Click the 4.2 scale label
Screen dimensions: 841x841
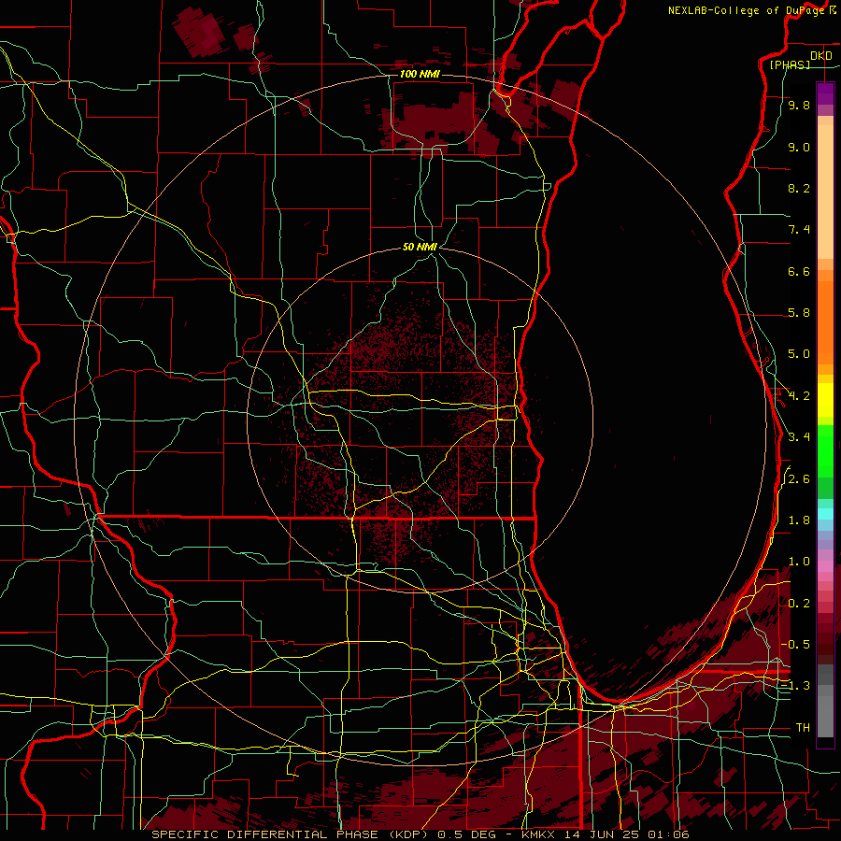pos(799,396)
